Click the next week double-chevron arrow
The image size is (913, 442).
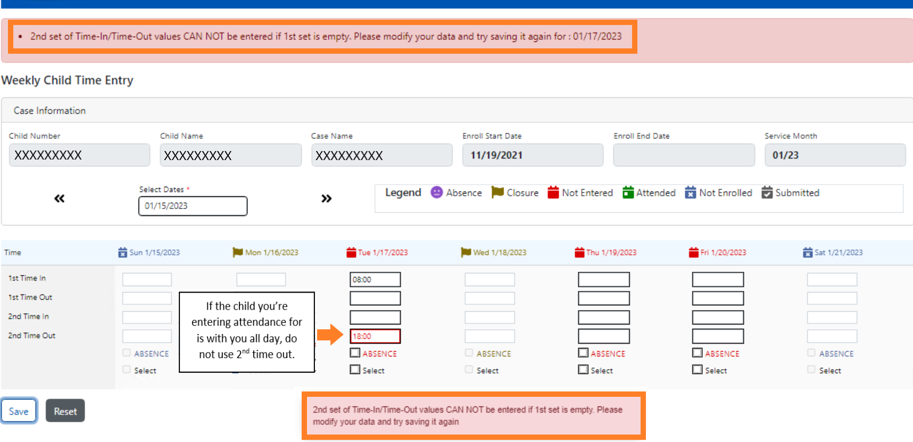tap(326, 198)
